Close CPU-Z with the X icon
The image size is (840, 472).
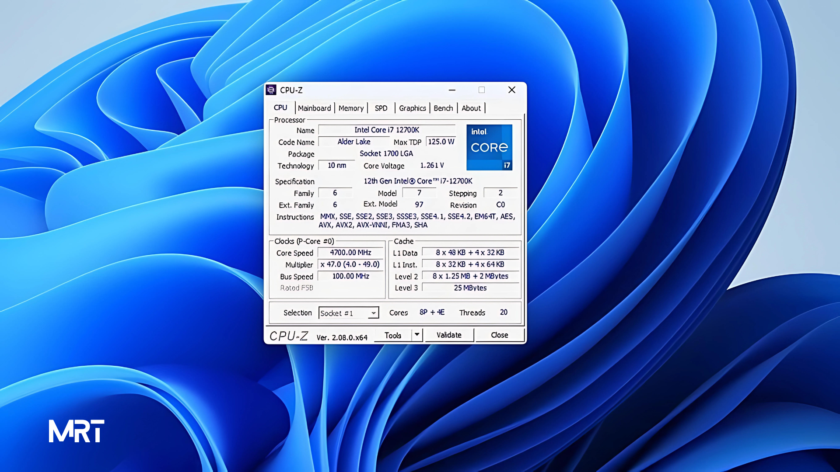click(511, 90)
